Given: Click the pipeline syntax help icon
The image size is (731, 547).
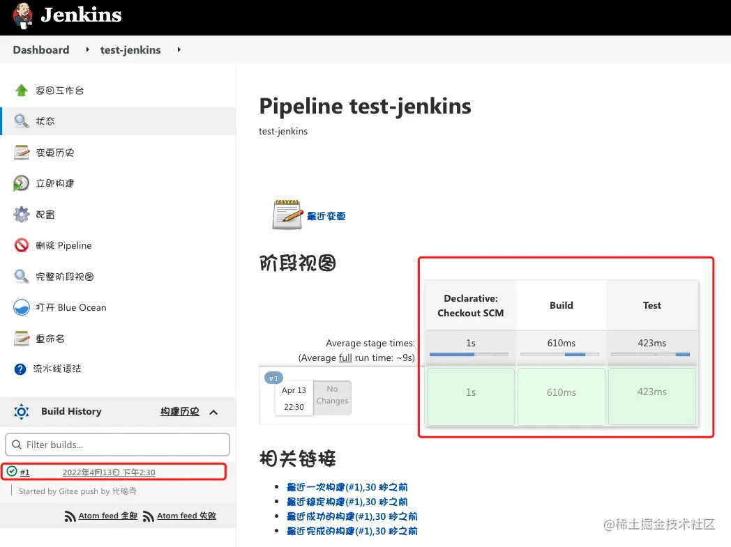Looking at the screenshot, I should (x=20, y=369).
